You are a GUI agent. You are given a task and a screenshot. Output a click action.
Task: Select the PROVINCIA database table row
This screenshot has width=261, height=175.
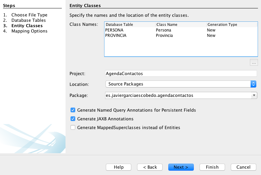tap(116, 36)
